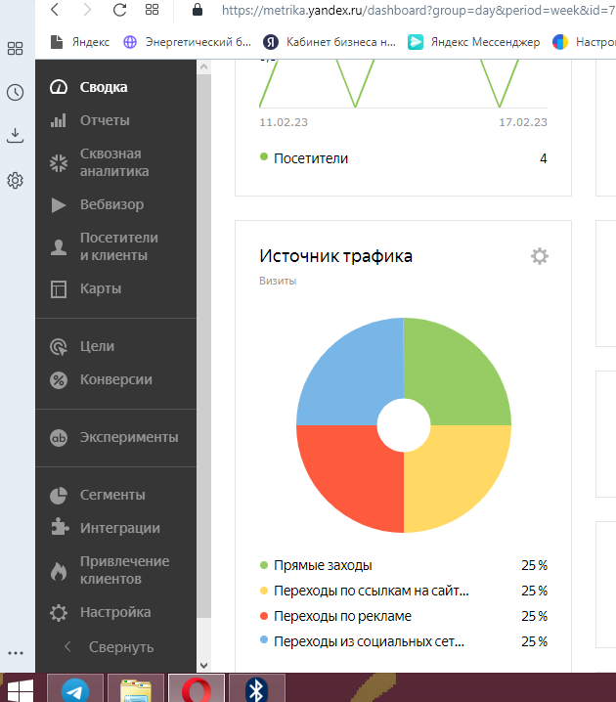Open Настройка gear icon in sidebar

tap(59, 612)
